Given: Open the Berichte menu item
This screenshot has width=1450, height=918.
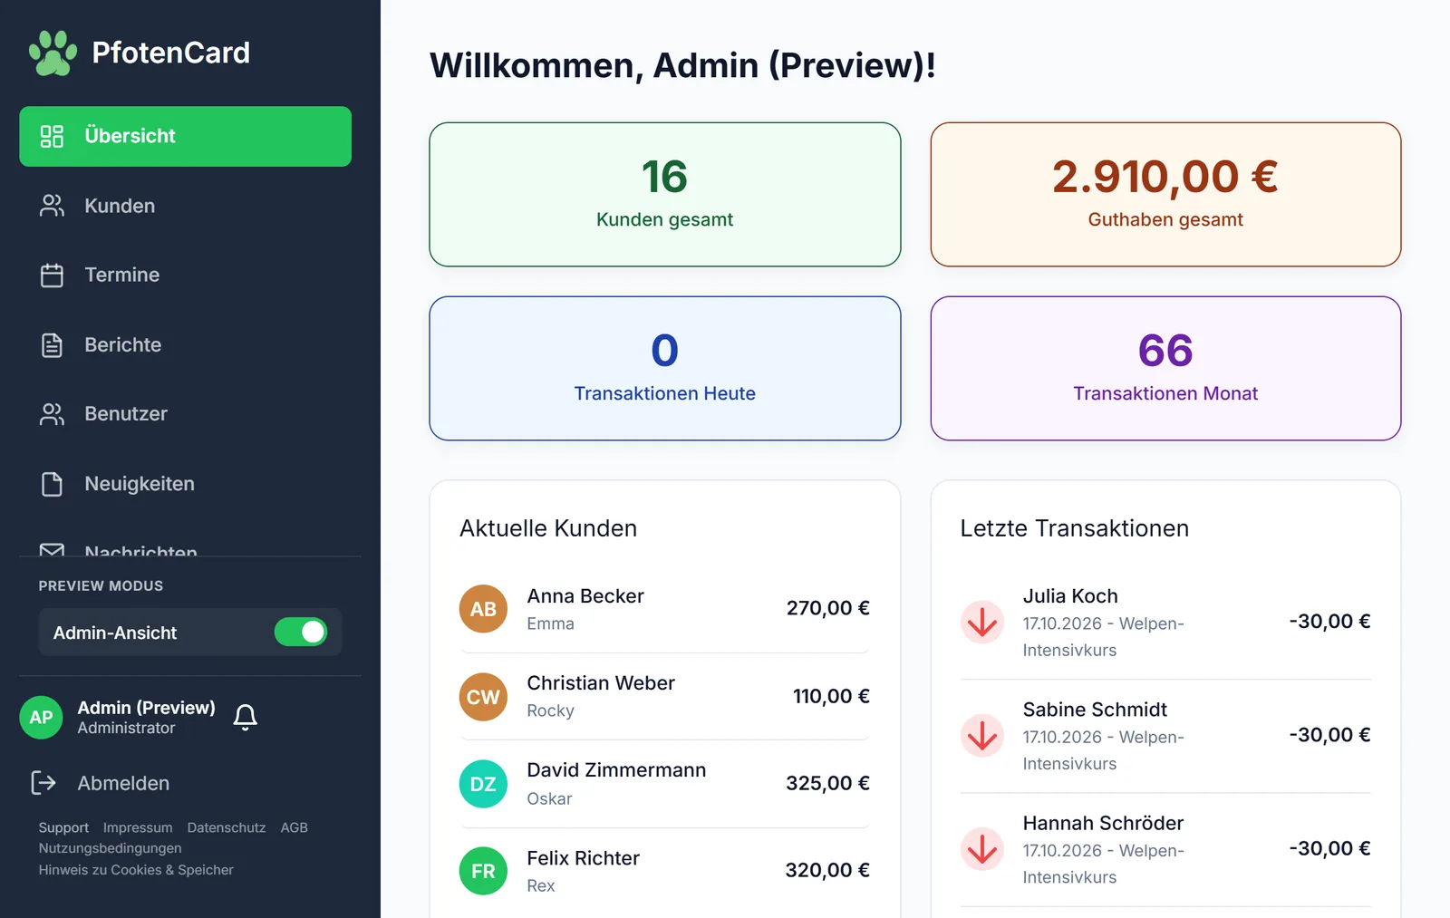Looking at the screenshot, I should [185, 344].
